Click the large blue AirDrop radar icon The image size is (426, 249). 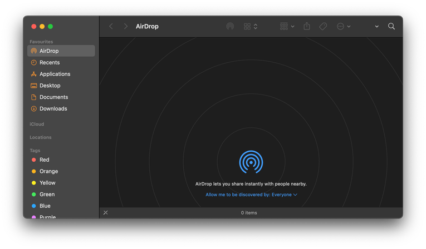pos(251,162)
